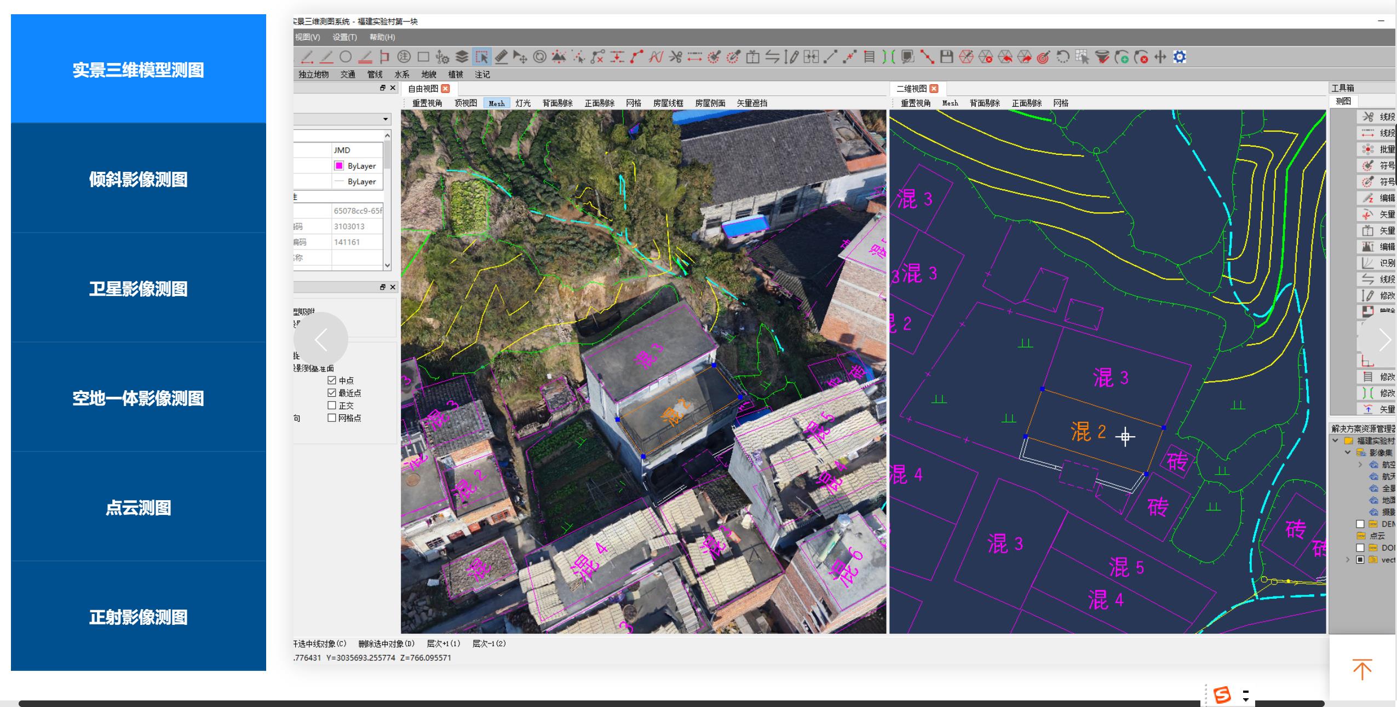This screenshot has width=1397, height=707.
Task: Collapse the 影像集 tree node
Action: (x=1348, y=453)
